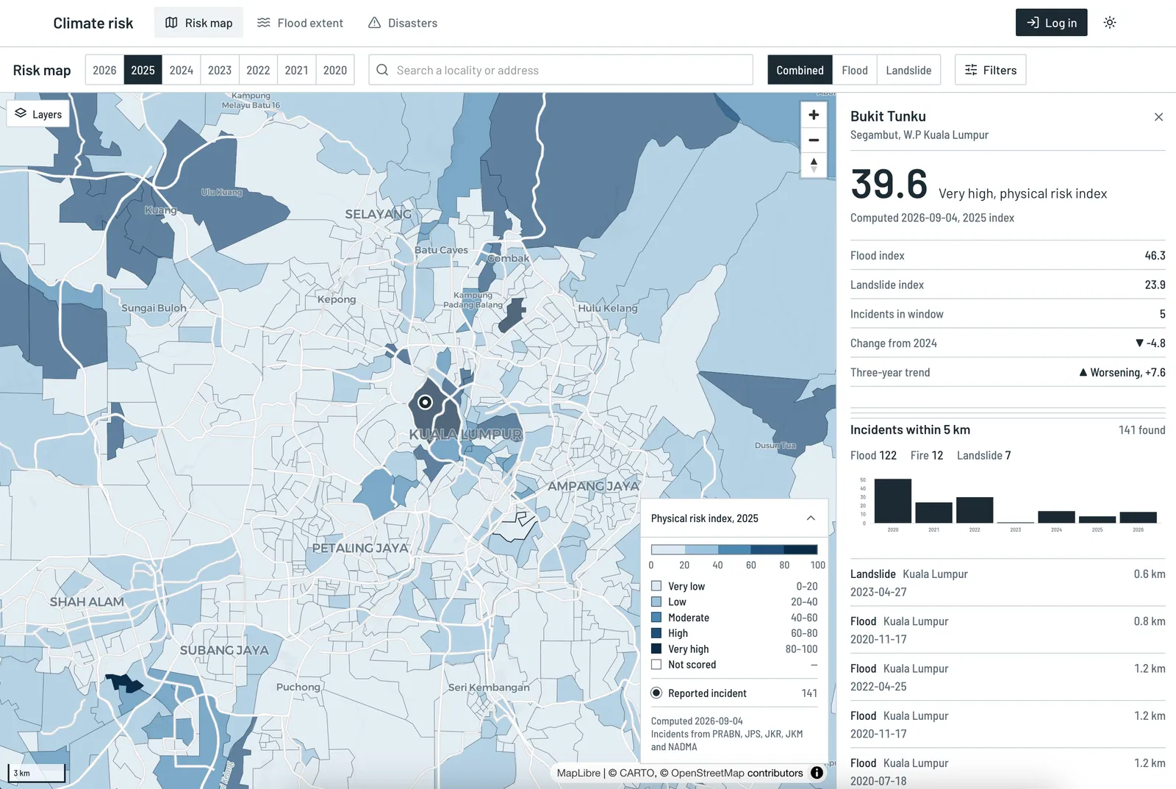
Task: Reset map bearing with compass button
Action: pos(814,165)
